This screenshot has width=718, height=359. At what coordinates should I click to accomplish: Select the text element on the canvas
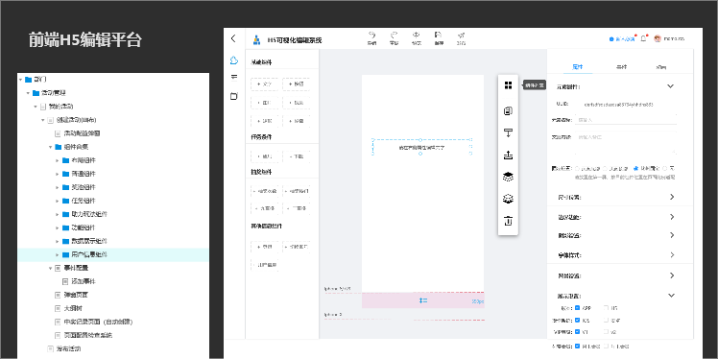(x=421, y=147)
